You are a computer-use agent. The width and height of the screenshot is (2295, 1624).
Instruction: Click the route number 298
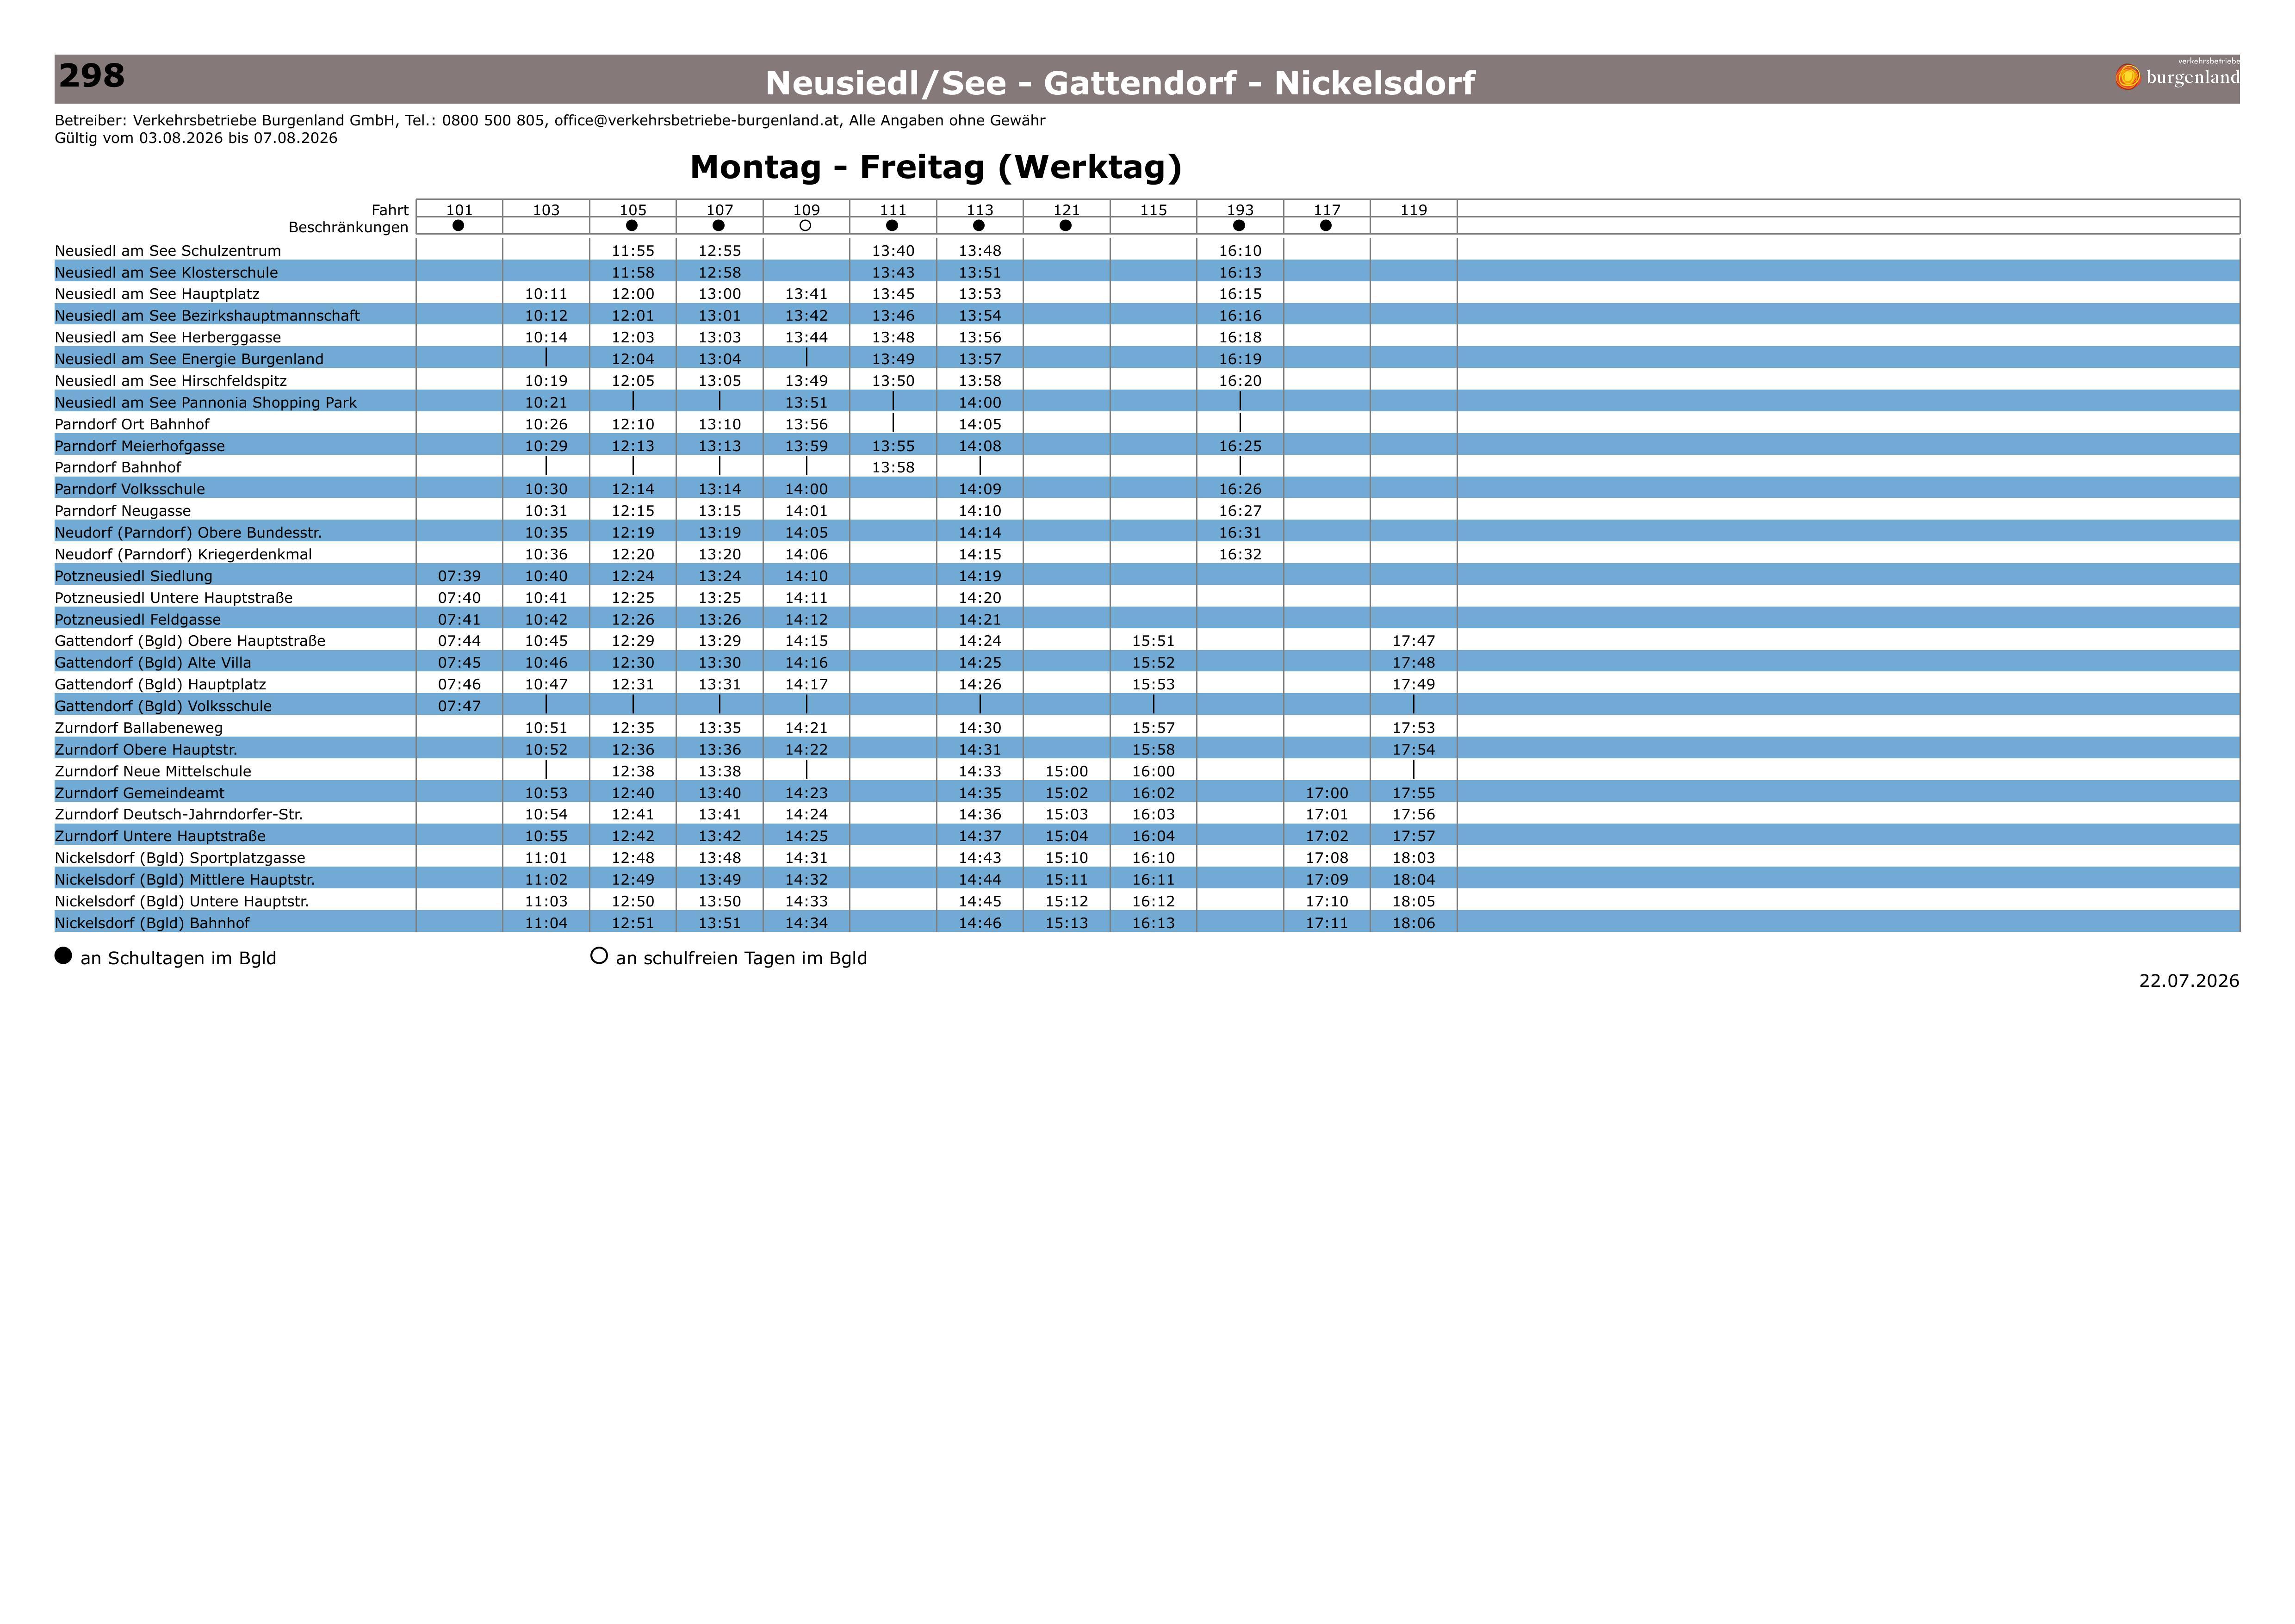pyautogui.click(x=92, y=76)
